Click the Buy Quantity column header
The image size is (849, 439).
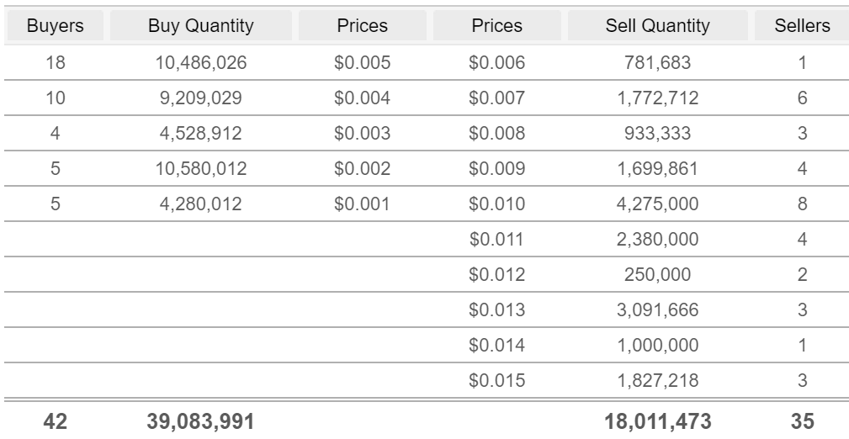(x=201, y=25)
